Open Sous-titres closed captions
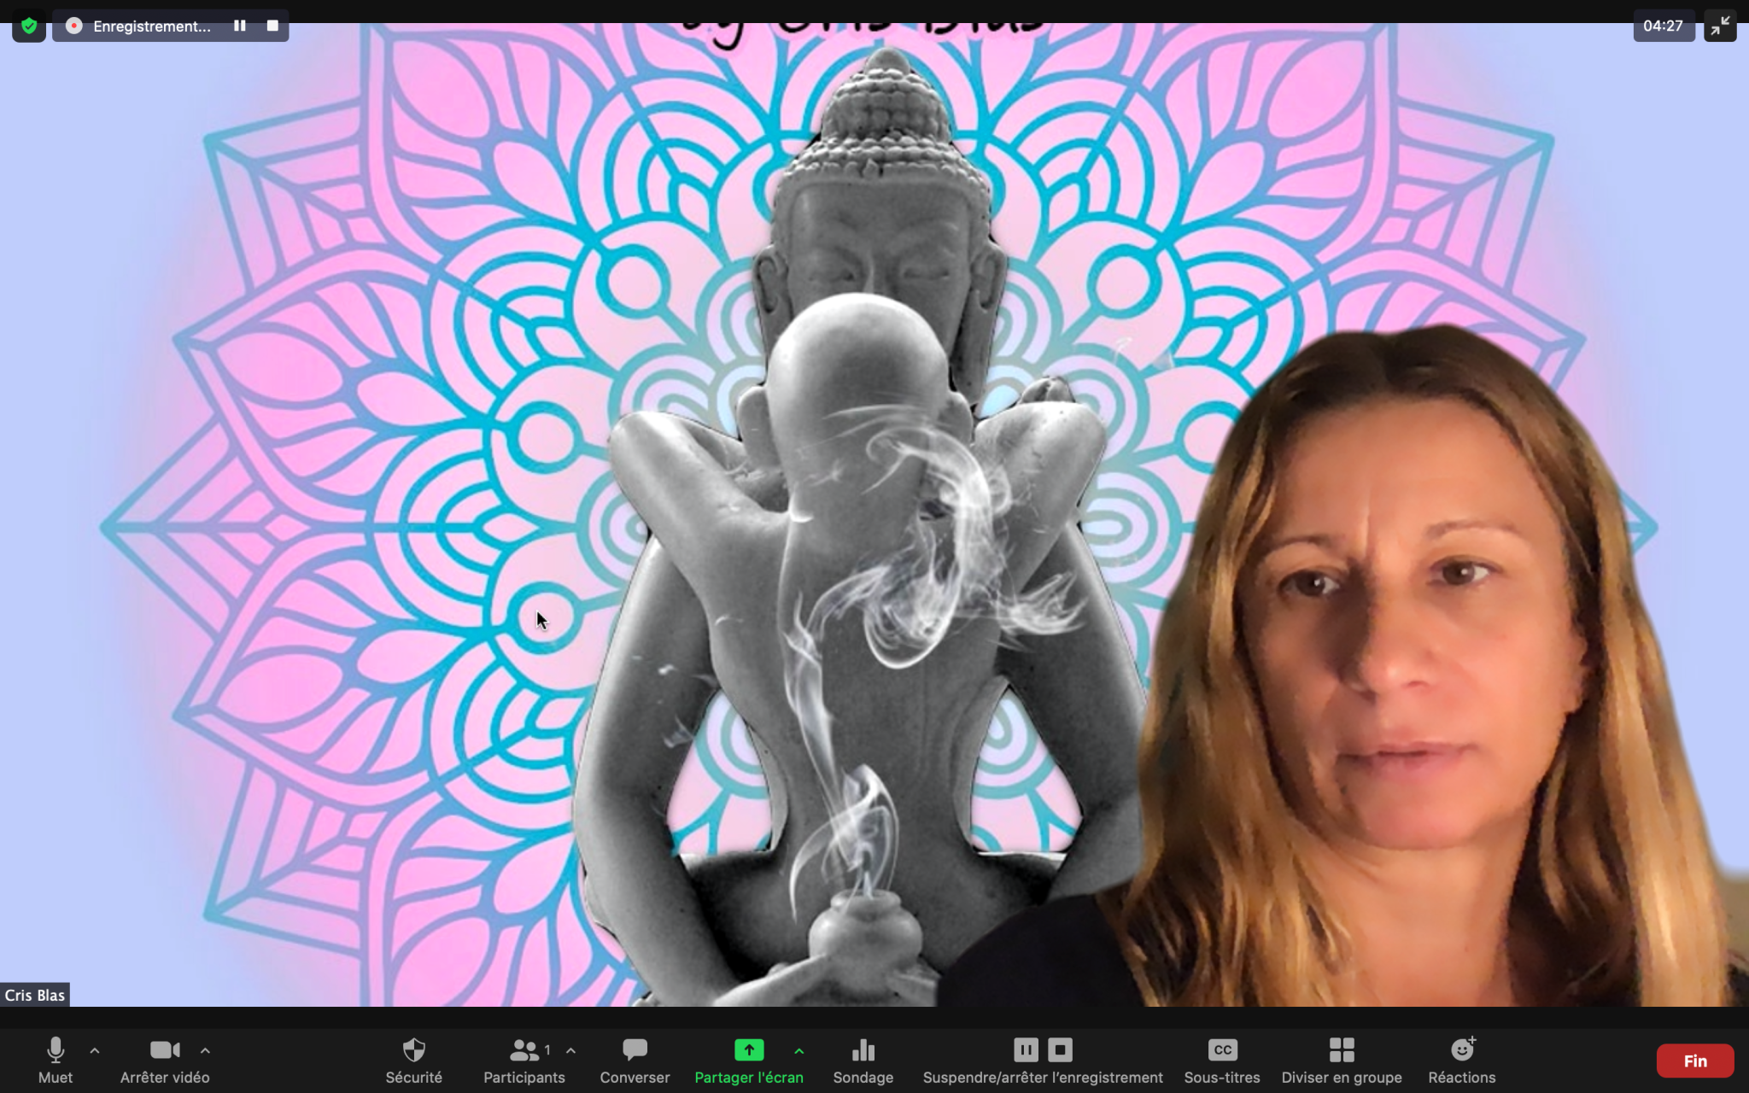Screen dimensions: 1749x1093 click(x=1222, y=1050)
